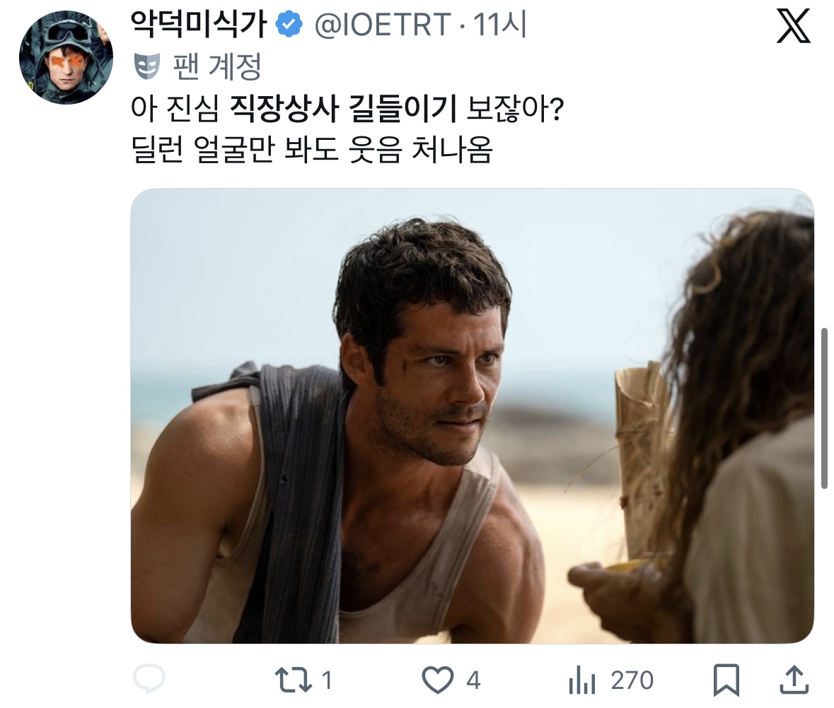Click the retweet count 1
The width and height of the screenshot is (834, 708).
click(x=327, y=680)
